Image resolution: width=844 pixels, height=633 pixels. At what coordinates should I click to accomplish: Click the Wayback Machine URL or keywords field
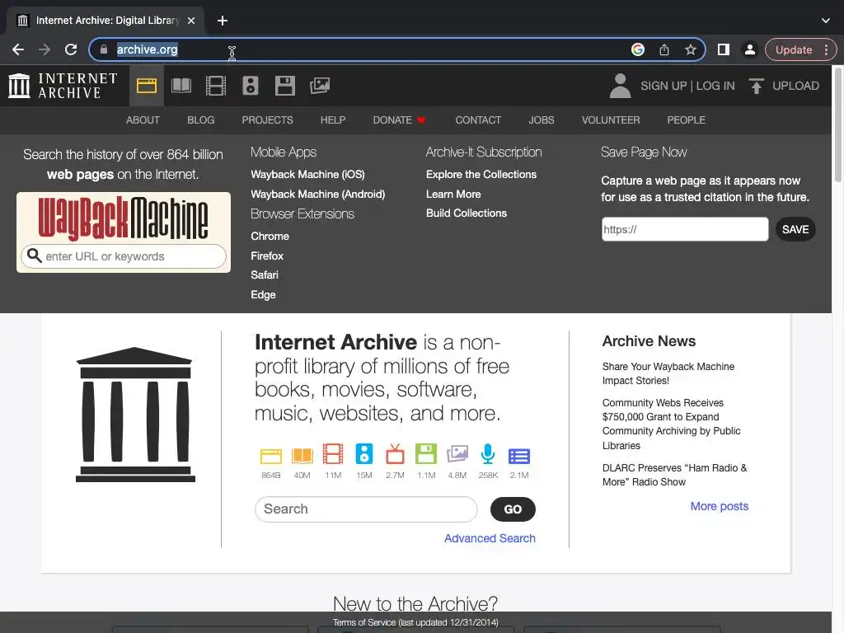pyautogui.click(x=124, y=256)
